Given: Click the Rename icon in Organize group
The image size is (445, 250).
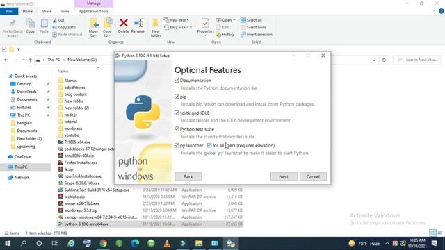Looking at the screenshot, I should (x=138, y=23).
